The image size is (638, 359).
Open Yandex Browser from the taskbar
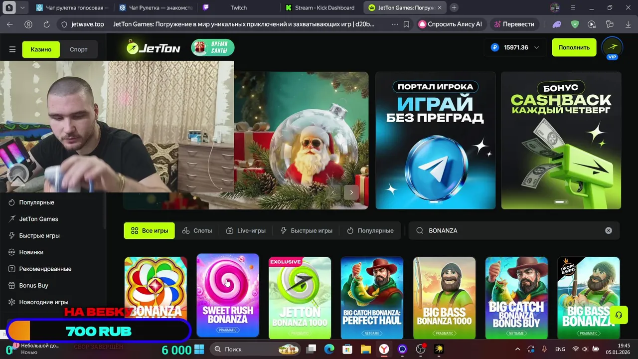[x=384, y=349]
